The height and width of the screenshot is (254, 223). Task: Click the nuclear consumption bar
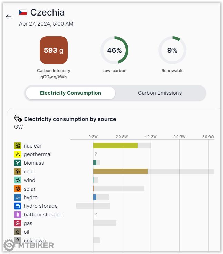click(115, 146)
